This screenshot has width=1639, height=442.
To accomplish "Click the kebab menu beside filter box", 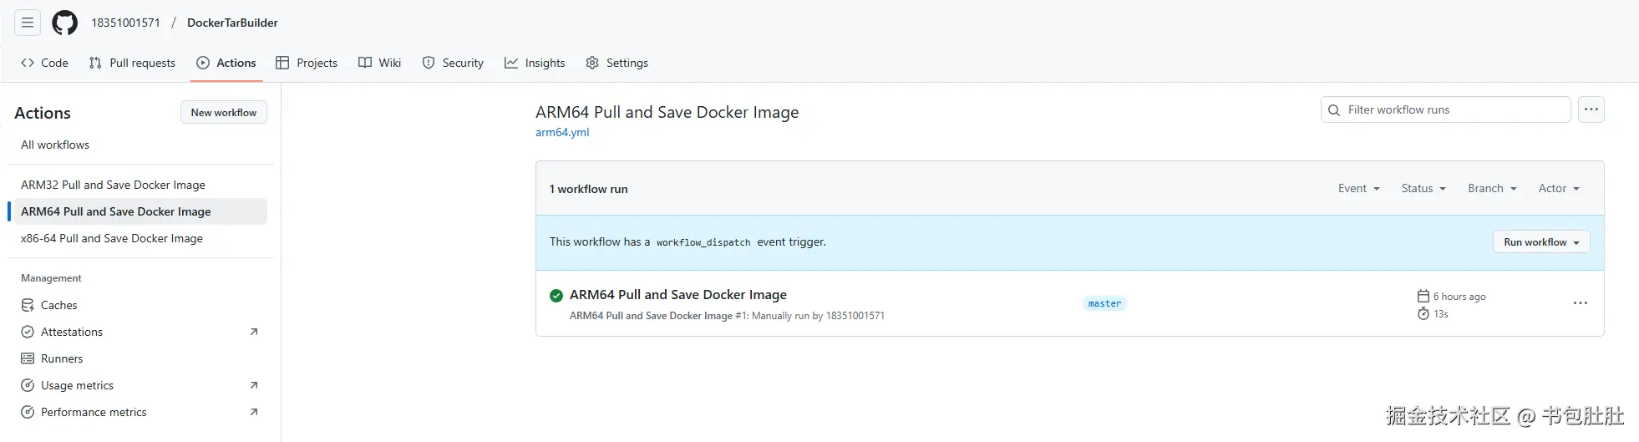I will pyautogui.click(x=1591, y=109).
